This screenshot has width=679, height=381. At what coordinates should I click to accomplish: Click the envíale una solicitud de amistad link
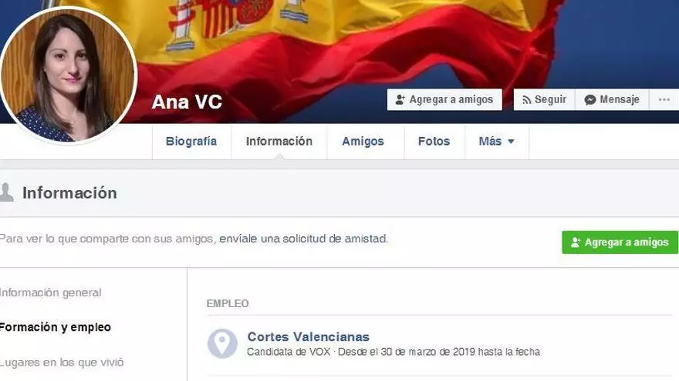(303, 239)
